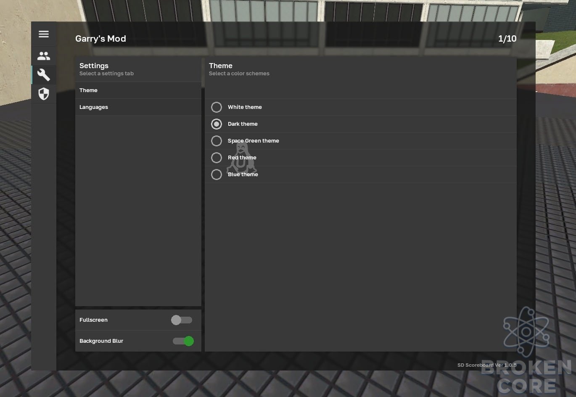Click the Settings panel heading

tap(94, 66)
